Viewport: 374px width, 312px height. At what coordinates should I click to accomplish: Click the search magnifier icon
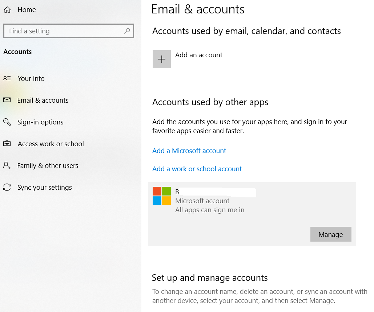point(127,31)
